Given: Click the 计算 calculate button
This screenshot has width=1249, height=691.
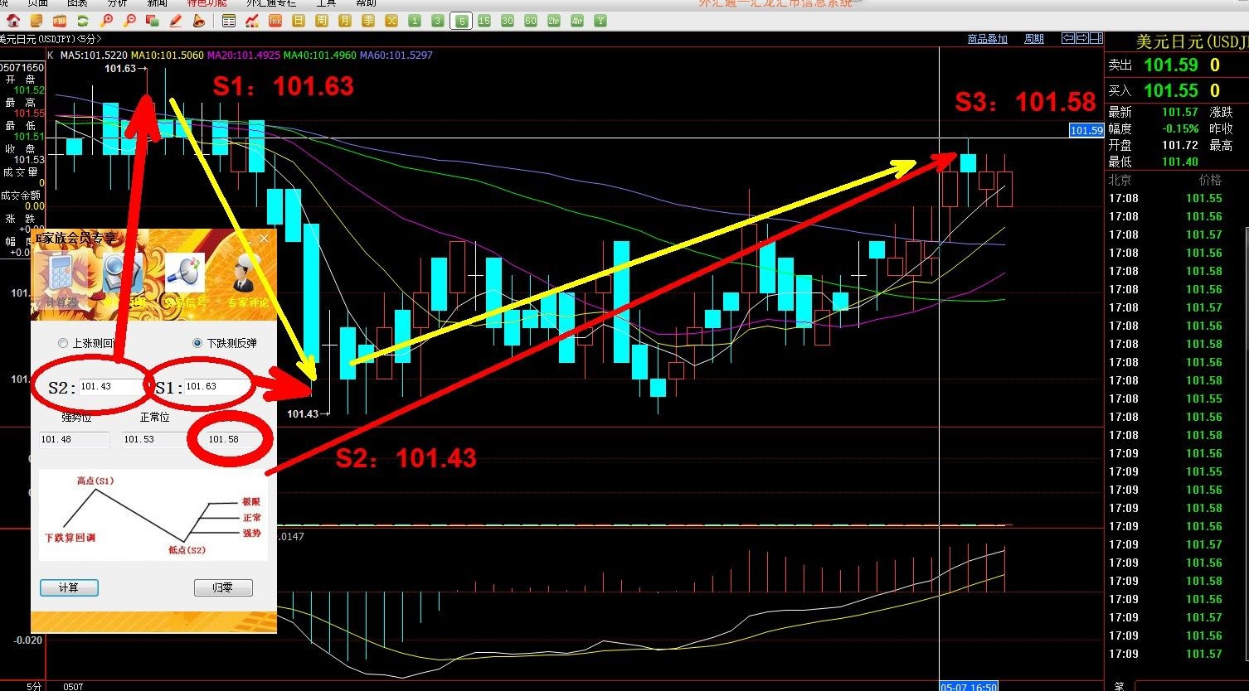Looking at the screenshot, I should pos(69,587).
